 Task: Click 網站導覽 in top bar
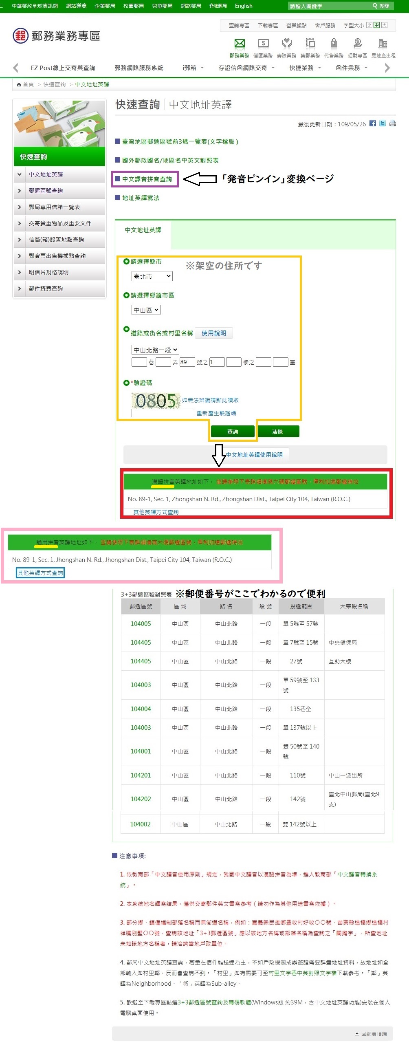(x=76, y=6)
